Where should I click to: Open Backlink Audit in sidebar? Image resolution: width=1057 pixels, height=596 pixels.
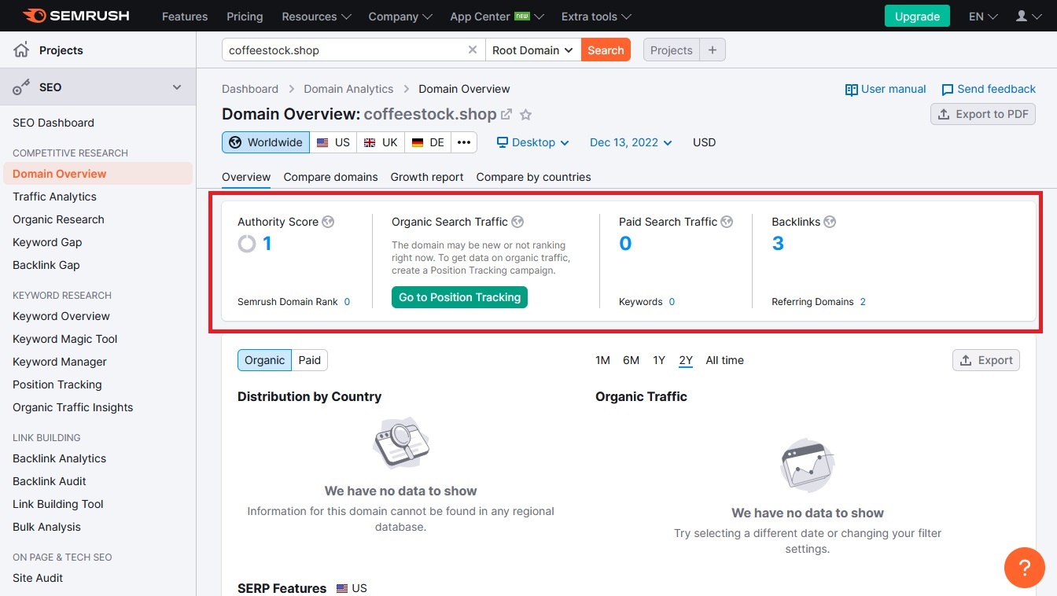pyautogui.click(x=50, y=481)
